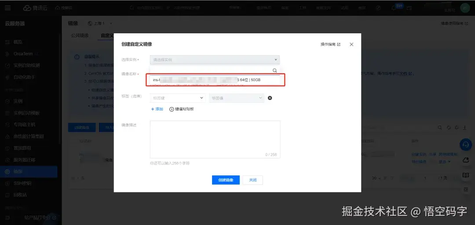Screen dimensions: 475x225
Task: Go to 控制台 home in top bar
Action: tap(64, 8)
